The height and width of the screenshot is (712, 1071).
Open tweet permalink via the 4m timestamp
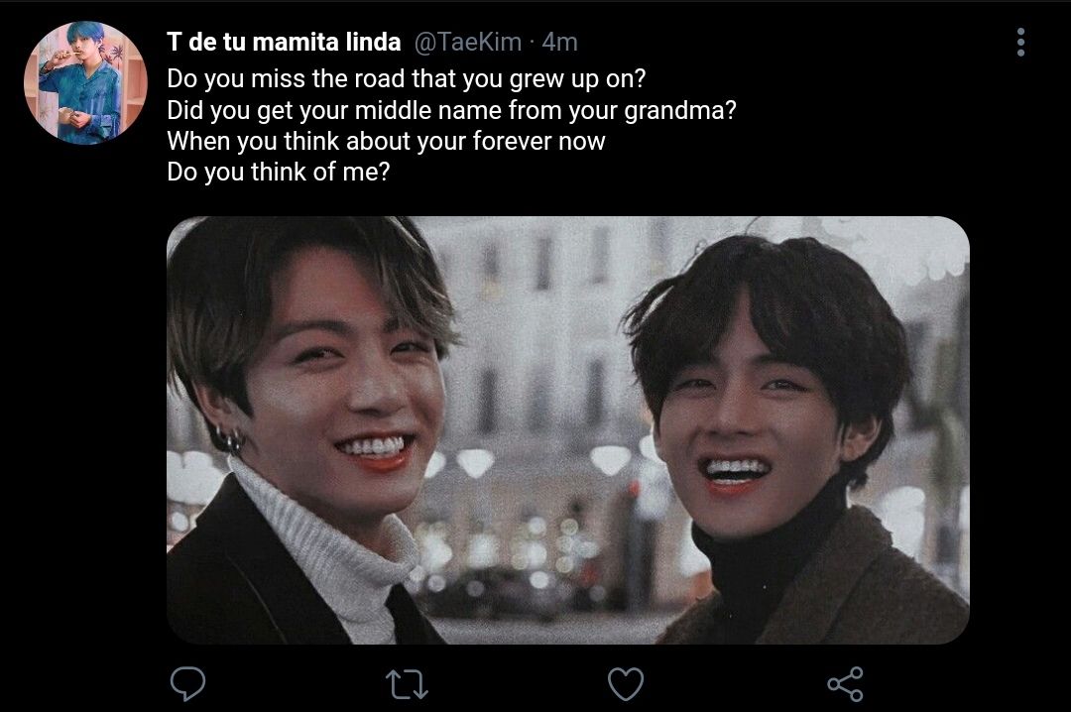point(559,43)
